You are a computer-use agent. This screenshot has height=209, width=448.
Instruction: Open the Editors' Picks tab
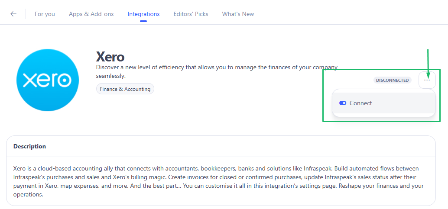(x=191, y=14)
